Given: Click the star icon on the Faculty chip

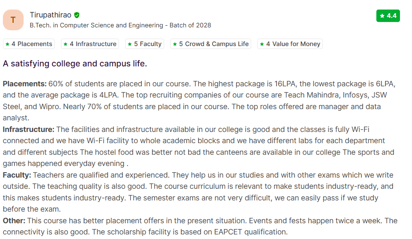Looking at the screenshot, I should tap(130, 44).
